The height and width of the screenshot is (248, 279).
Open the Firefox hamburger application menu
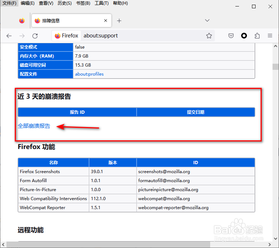pyautogui.click(x=270, y=36)
